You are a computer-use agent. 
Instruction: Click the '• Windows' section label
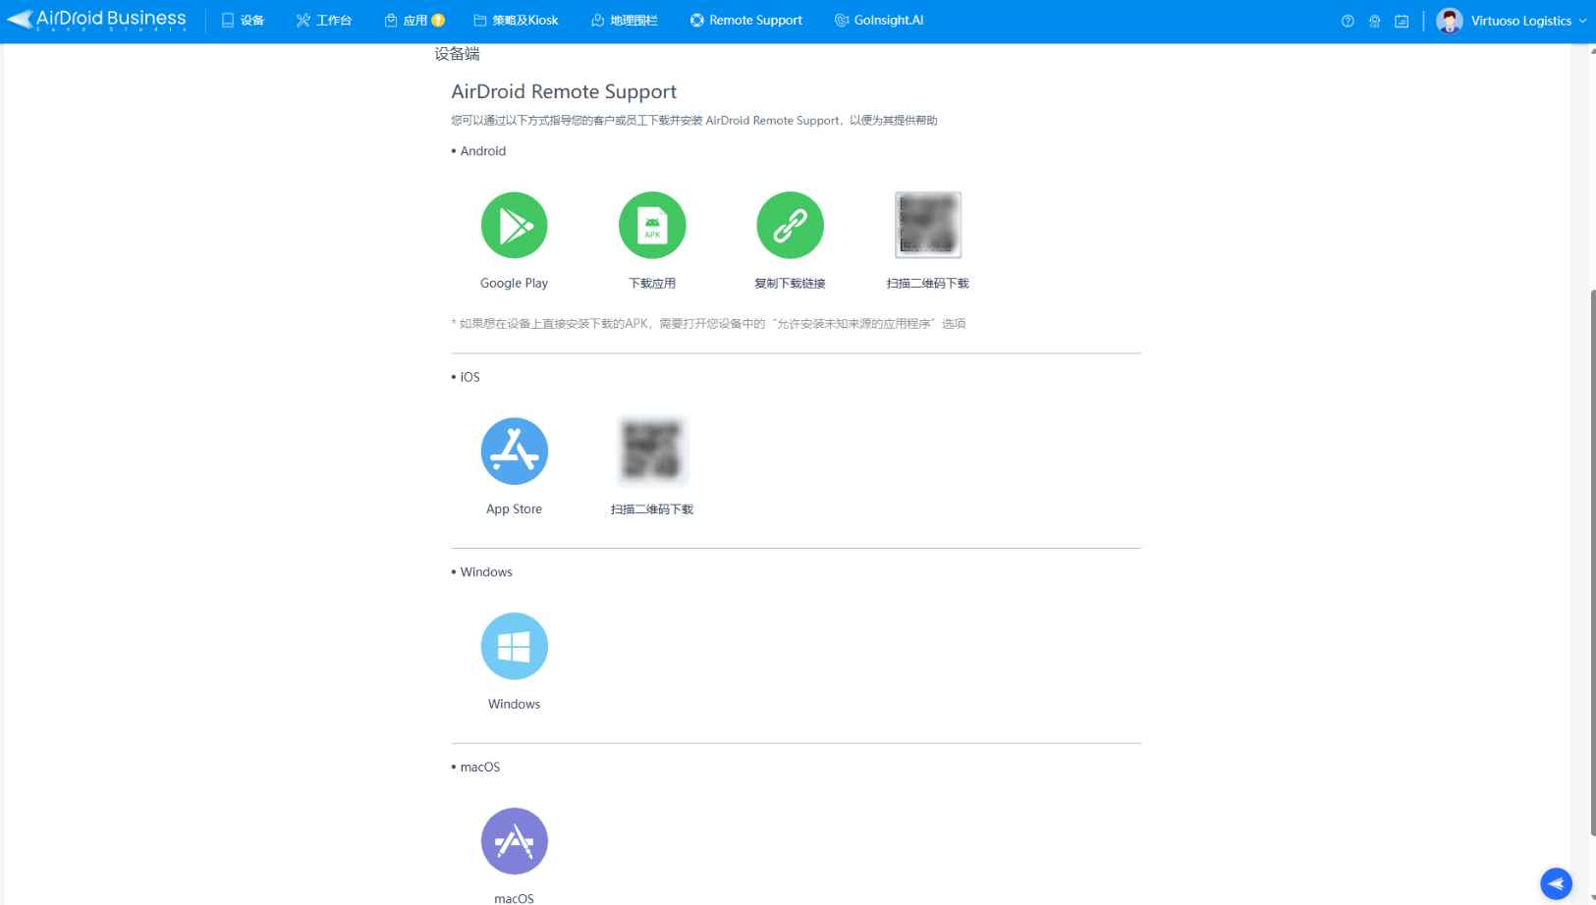click(481, 572)
